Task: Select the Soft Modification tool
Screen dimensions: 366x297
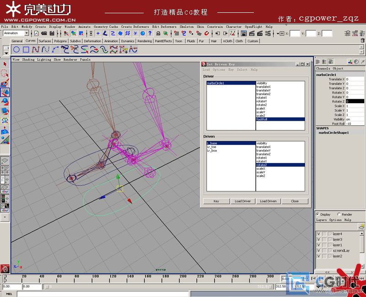Action: pyautogui.click(x=5, y=131)
